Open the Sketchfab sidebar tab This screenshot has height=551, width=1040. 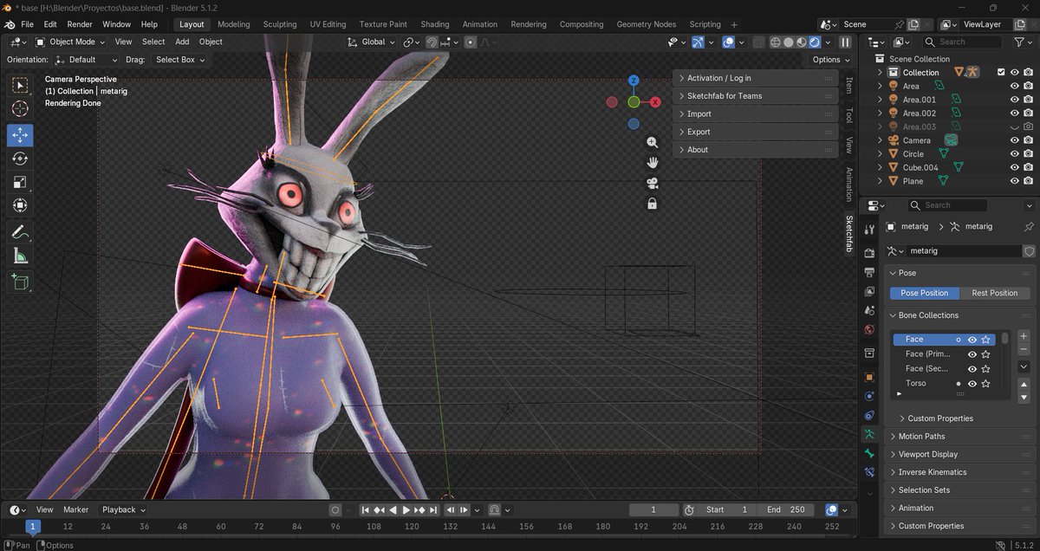coord(849,234)
